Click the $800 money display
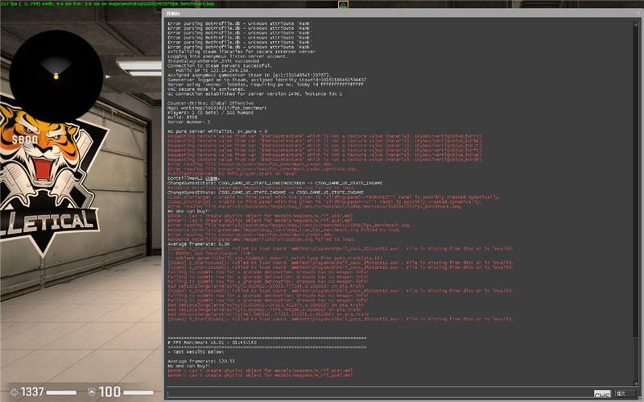 coord(25,139)
